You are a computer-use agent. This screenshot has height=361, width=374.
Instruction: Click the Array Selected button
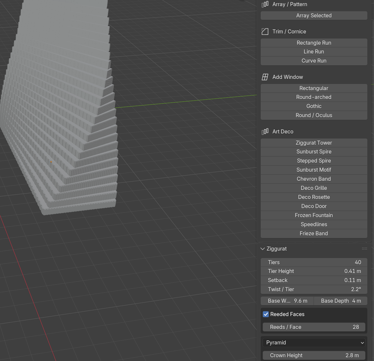314,16
